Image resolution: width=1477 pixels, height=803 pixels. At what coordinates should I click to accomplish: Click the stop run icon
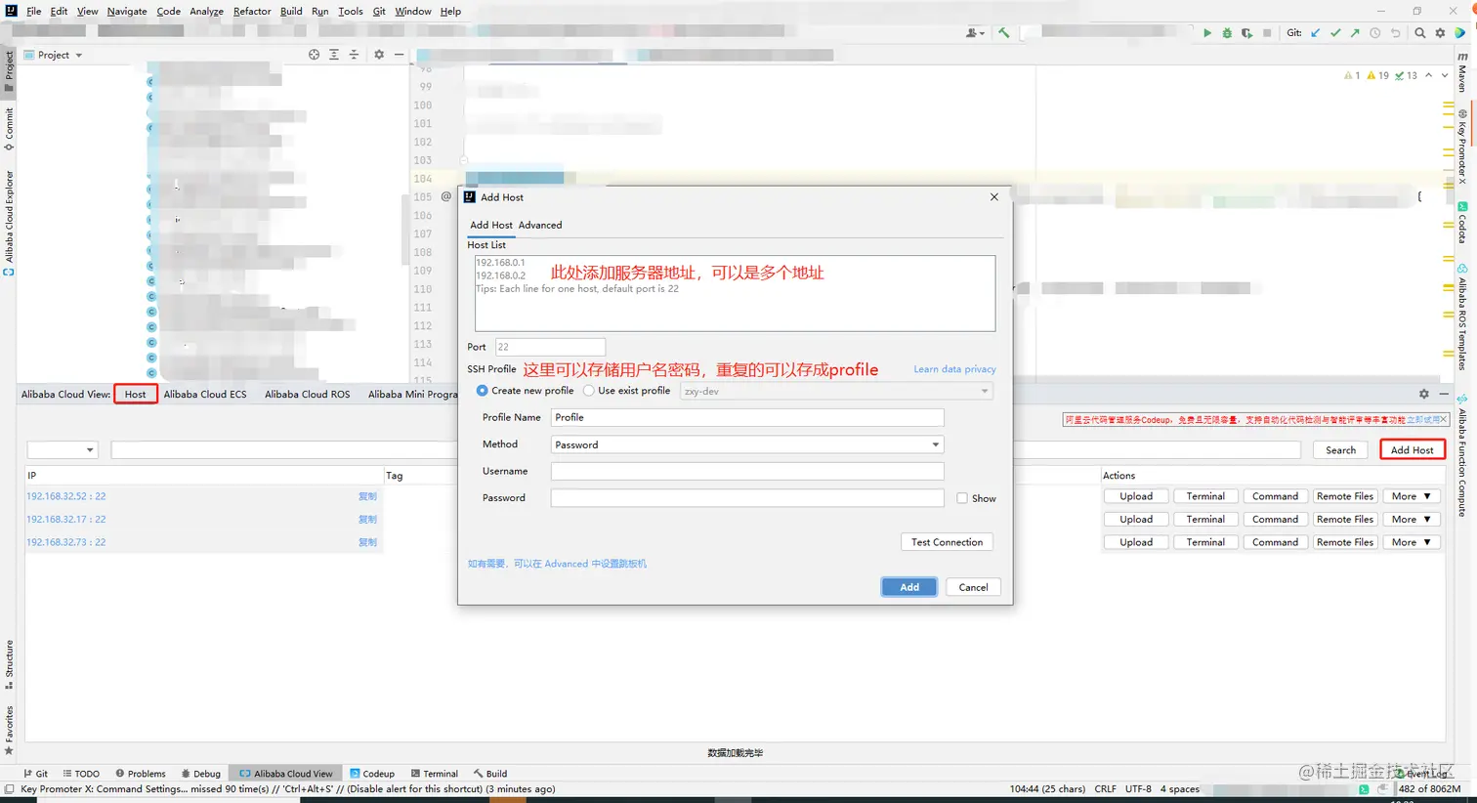click(x=1267, y=33)
